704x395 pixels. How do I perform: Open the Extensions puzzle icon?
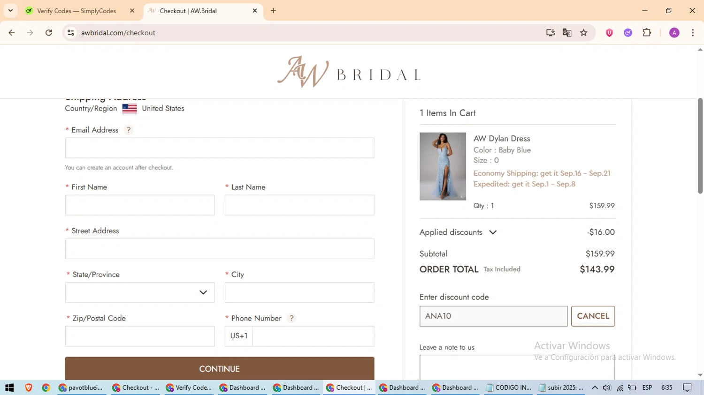click(x=647, y=33)
